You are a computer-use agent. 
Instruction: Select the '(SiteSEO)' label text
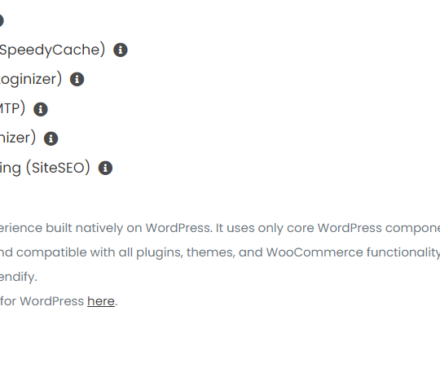coord(58,168)
